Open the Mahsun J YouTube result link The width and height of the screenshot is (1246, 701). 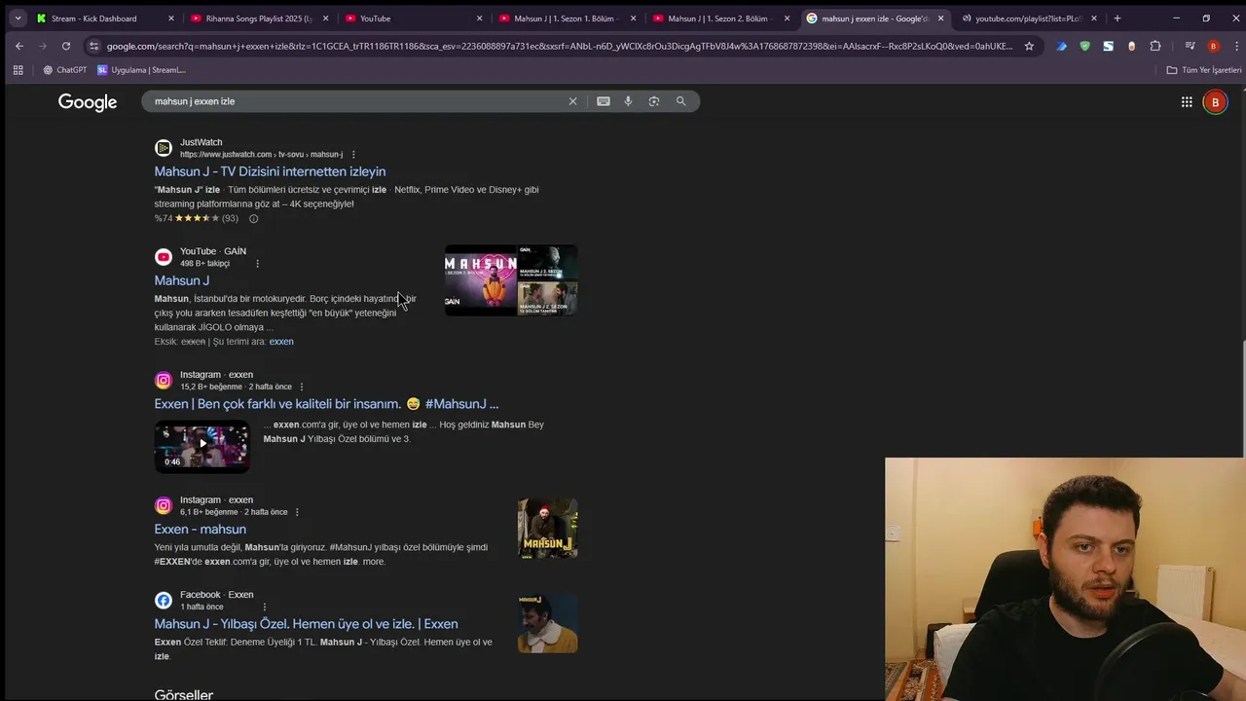pyautogui.click(x=182, y=280)
